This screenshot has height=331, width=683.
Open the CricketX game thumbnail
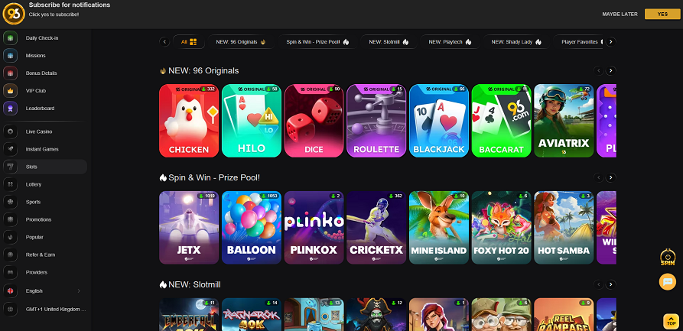(x=376, y=228)
